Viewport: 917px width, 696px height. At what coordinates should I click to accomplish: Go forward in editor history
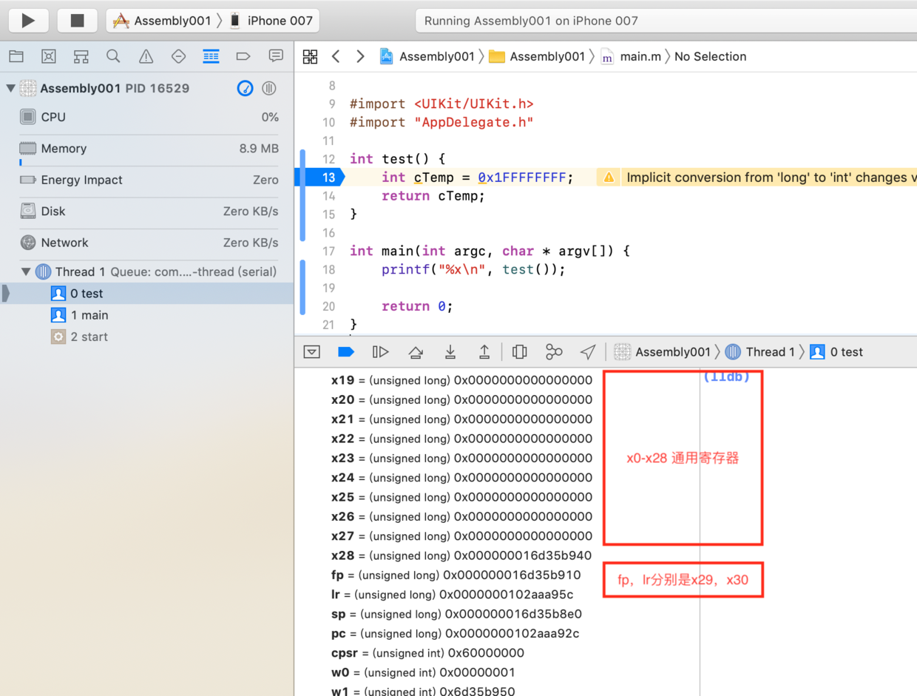pyautogui.click(x=360, y=57)
